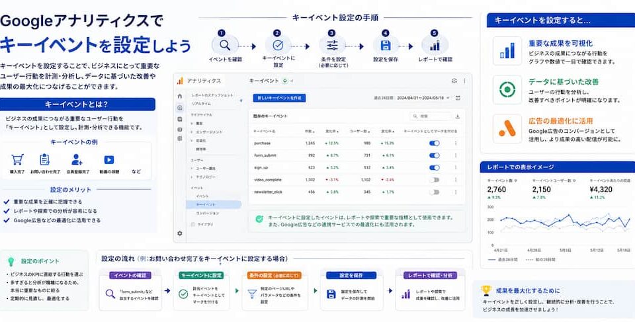The width and height of the screenshot is (635, 322).
Task: Select コンバージョン in the sidebar
Action: [207, 213]
